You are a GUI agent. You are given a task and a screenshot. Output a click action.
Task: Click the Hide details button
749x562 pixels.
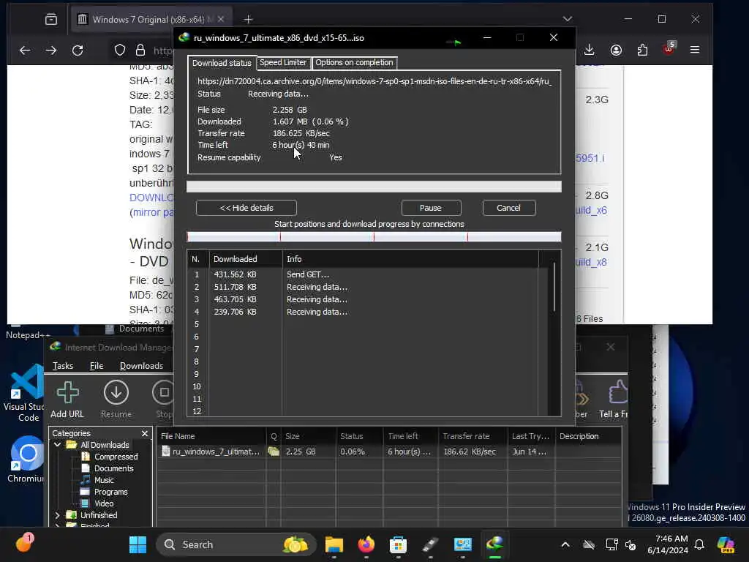(246, 208)
